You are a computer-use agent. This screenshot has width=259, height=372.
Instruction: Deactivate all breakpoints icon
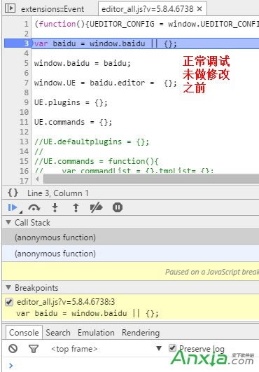(96, 207)
